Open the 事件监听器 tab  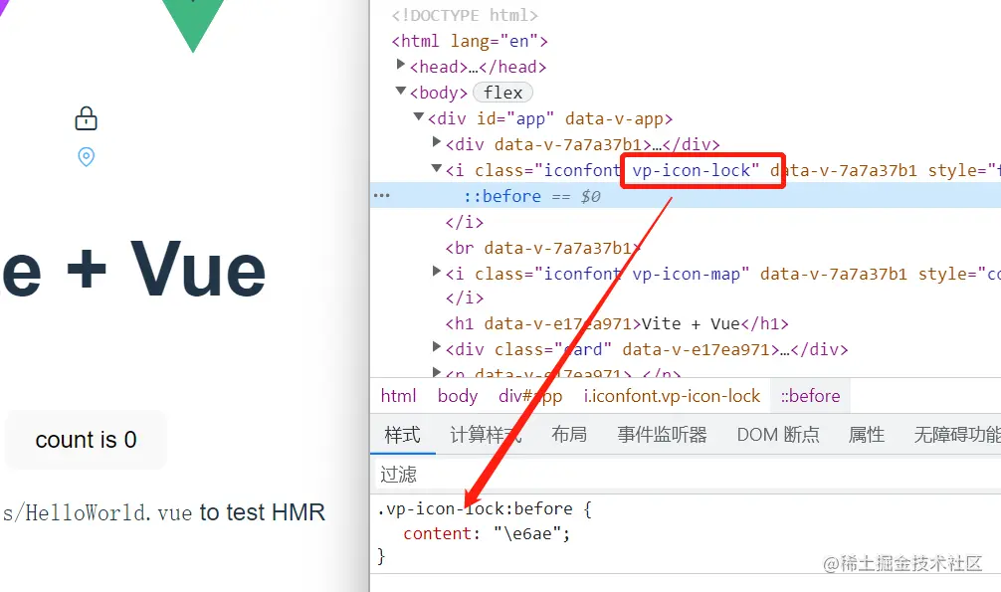coord(662,435)
